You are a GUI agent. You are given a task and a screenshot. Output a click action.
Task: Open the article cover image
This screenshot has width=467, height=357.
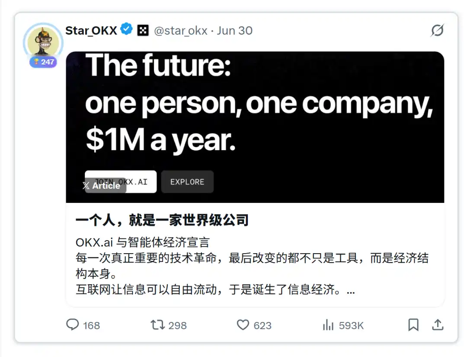pyautogui.click(x=255, y=127)
